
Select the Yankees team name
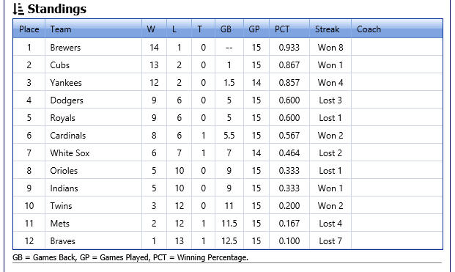pos(66,83)
